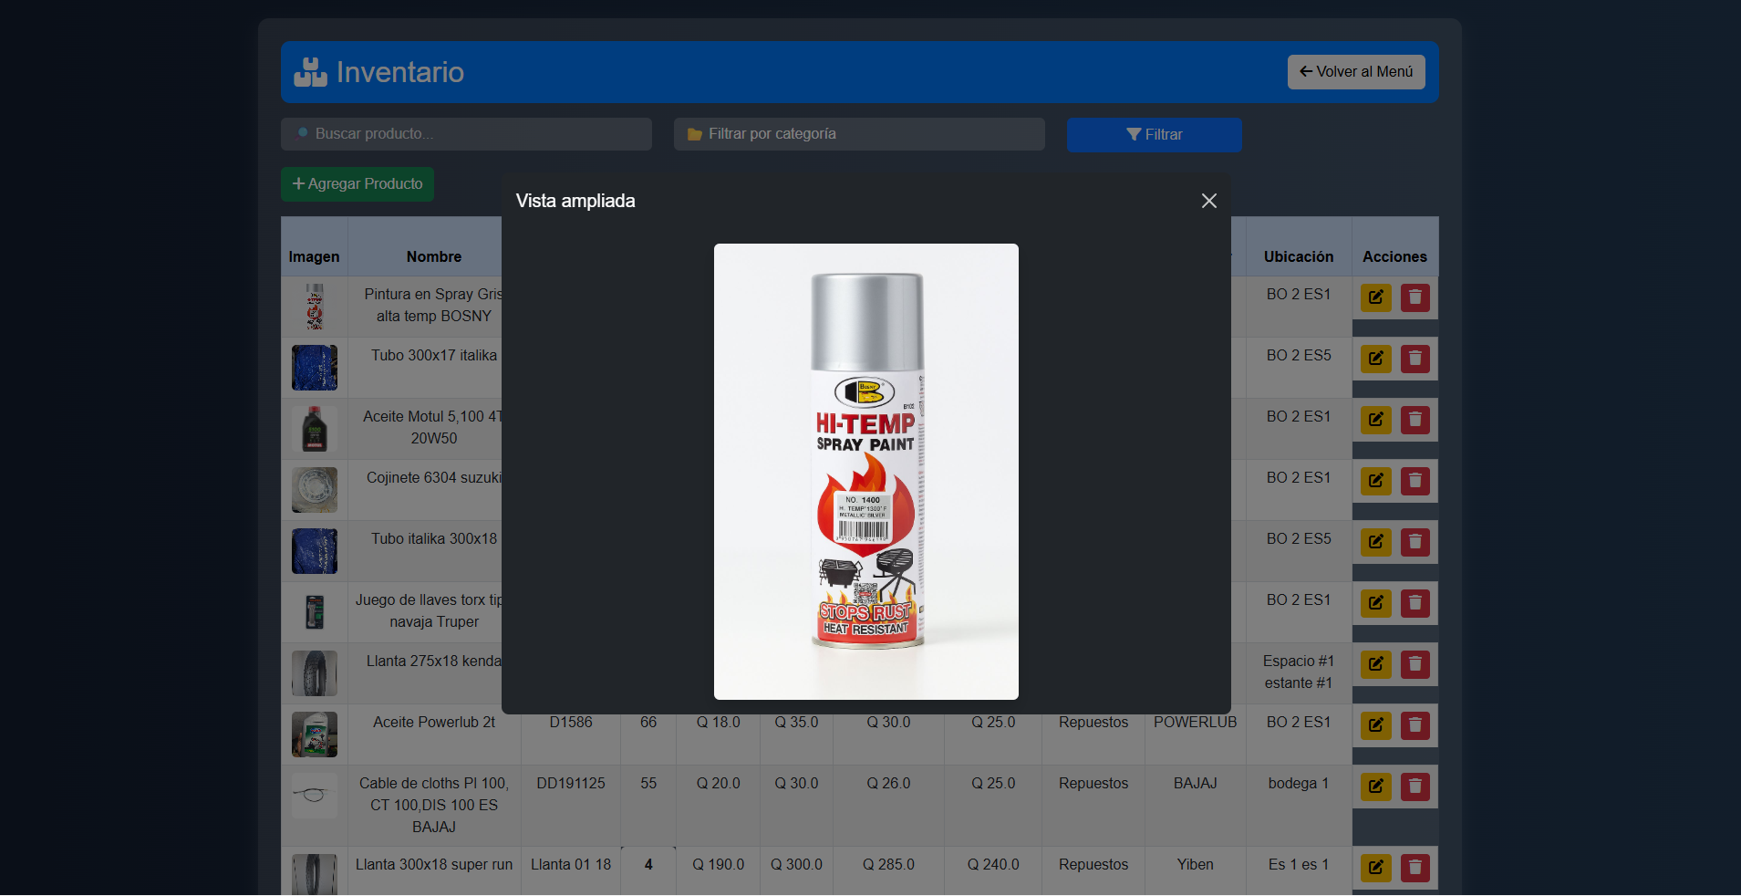The image size is (1741, 896).
Task: Edit the Llanta 300x18 super run row
Action: [x=1376, y=868]
